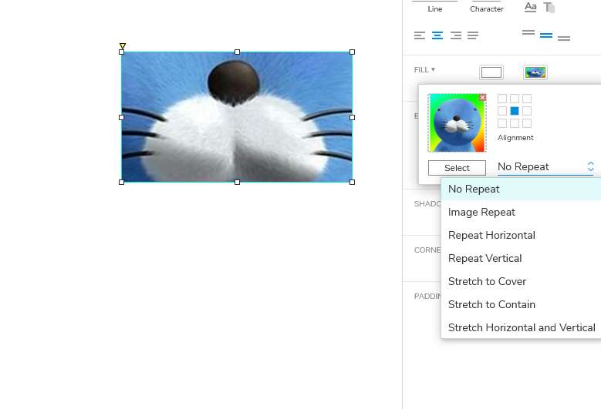Click the bottom-right resize handle of image
Viewport: 601px width, 409px height.
tap(353, 182)
